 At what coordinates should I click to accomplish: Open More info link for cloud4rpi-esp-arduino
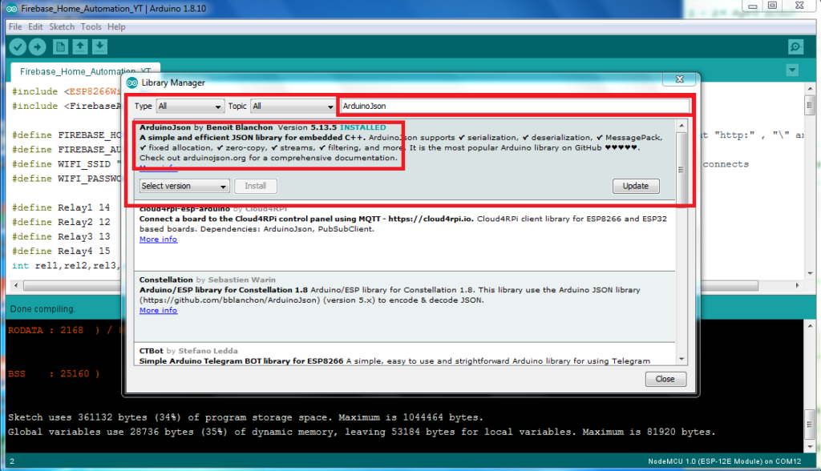(158, 240)
